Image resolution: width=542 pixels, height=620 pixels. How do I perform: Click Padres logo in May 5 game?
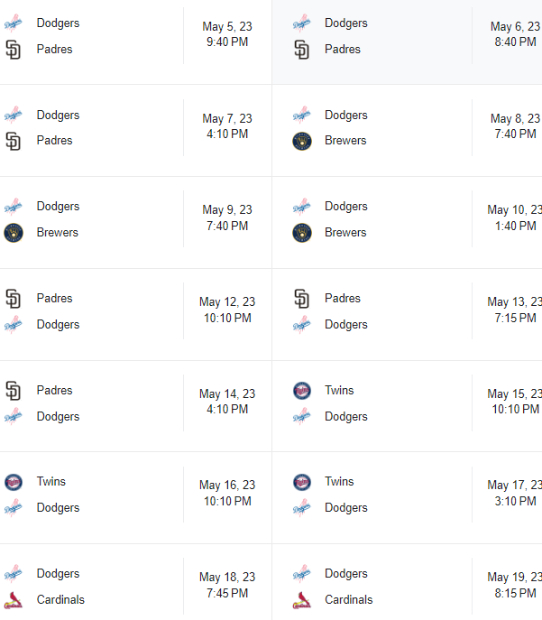pos(13,50)
